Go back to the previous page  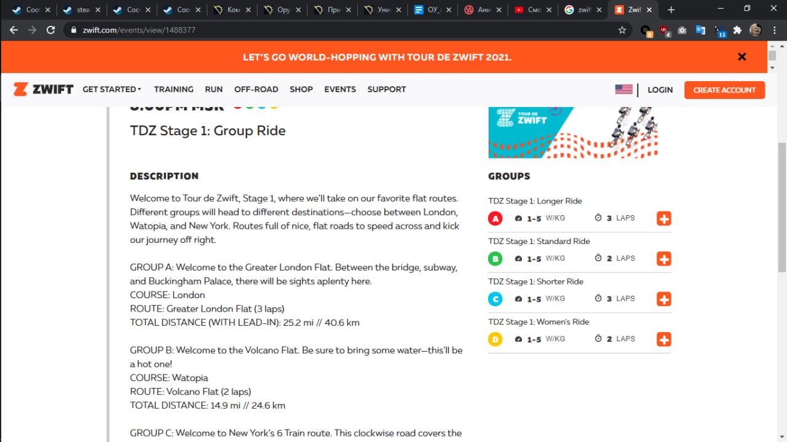point(14,30)
